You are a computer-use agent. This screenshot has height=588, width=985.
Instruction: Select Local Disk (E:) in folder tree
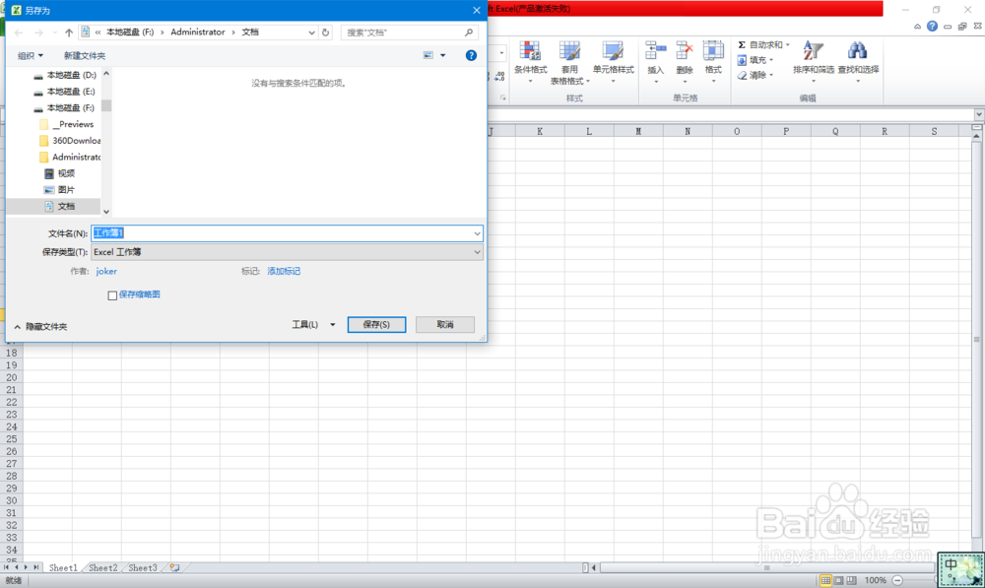point(65,91)
